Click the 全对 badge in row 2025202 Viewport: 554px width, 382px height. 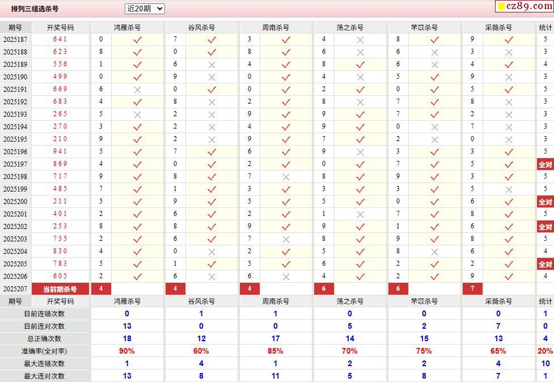click(x=545, y=227)
